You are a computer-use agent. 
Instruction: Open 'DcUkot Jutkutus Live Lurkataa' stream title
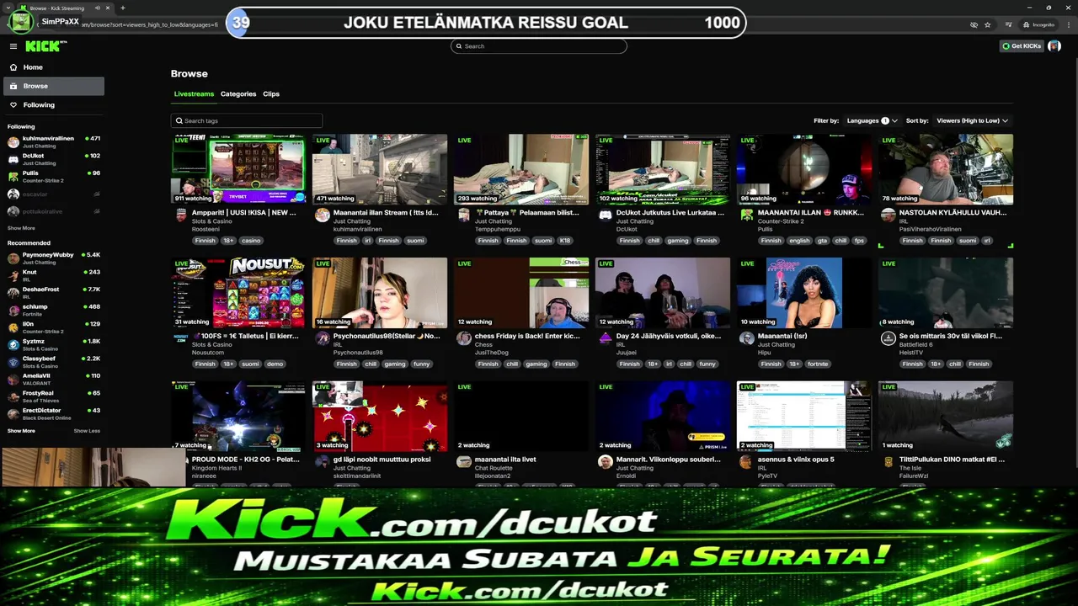coord(670,213)
